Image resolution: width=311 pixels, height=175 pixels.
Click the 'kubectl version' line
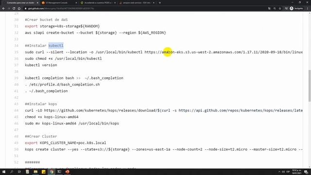click(41, 65)
